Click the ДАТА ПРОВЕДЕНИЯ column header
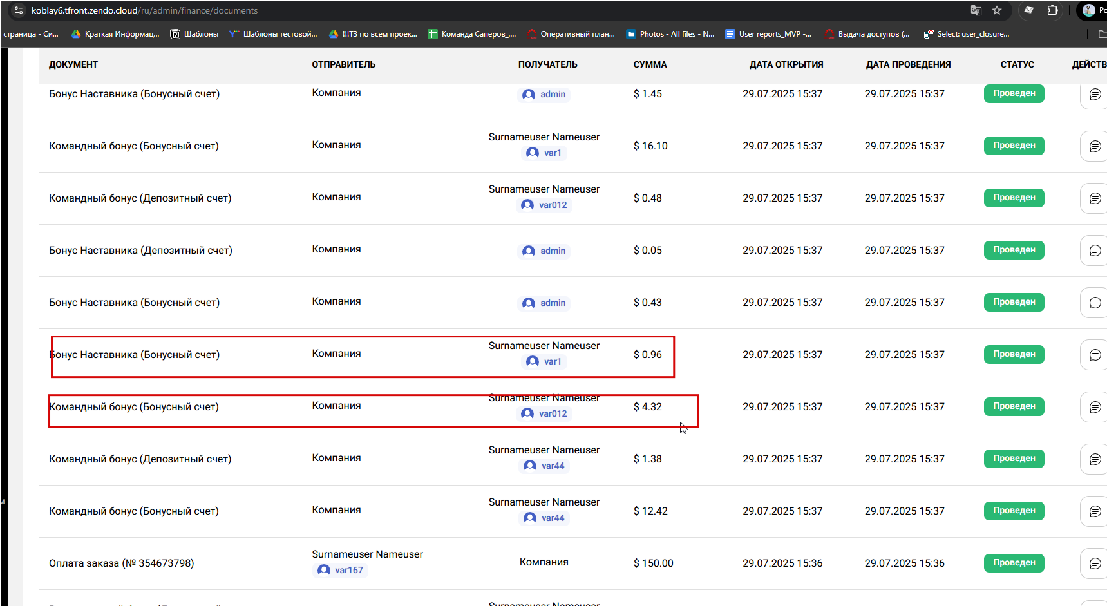This screenshot has width=1107, height=606. pos(909,64)
